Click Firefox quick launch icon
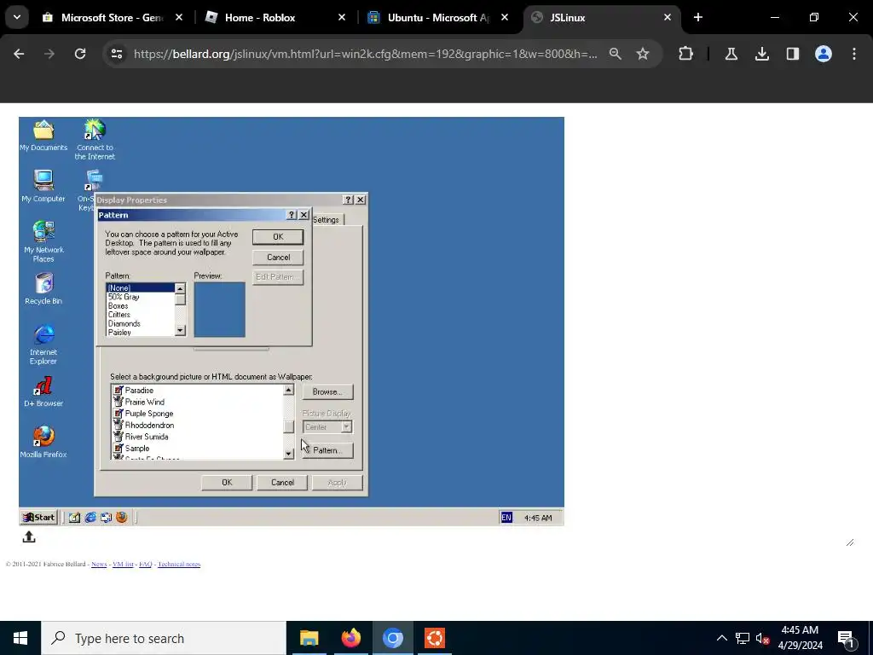Screen dimensions: 873x655 point(121,518)
